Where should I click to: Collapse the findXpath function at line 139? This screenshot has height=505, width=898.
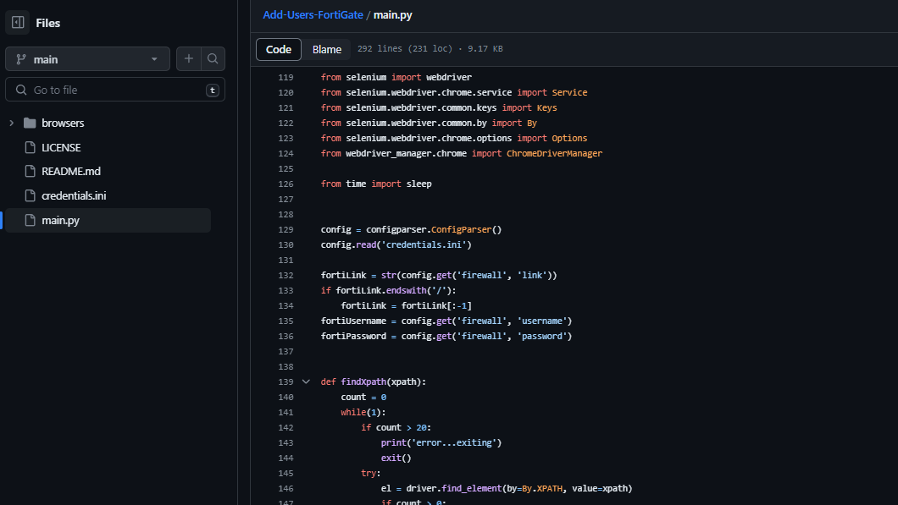[306, 381]
